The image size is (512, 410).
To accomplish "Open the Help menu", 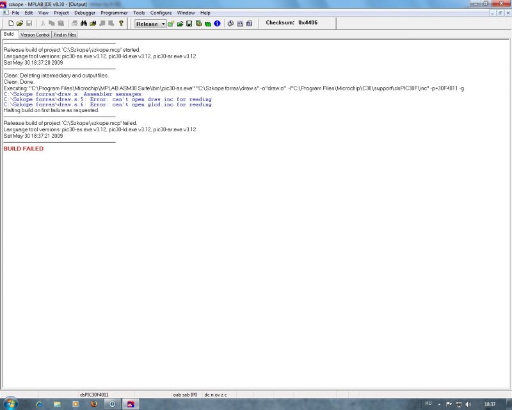I will point(205,13).
